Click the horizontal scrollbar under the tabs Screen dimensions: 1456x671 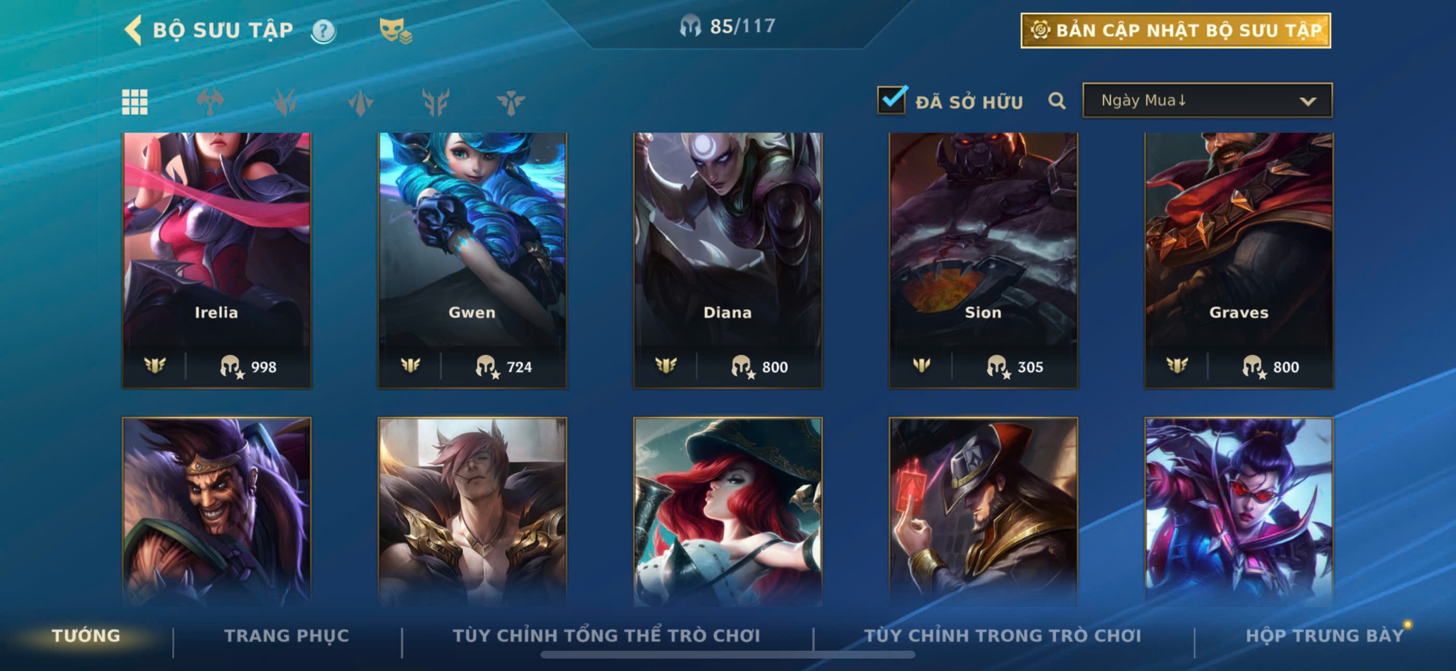coord(727,655)
